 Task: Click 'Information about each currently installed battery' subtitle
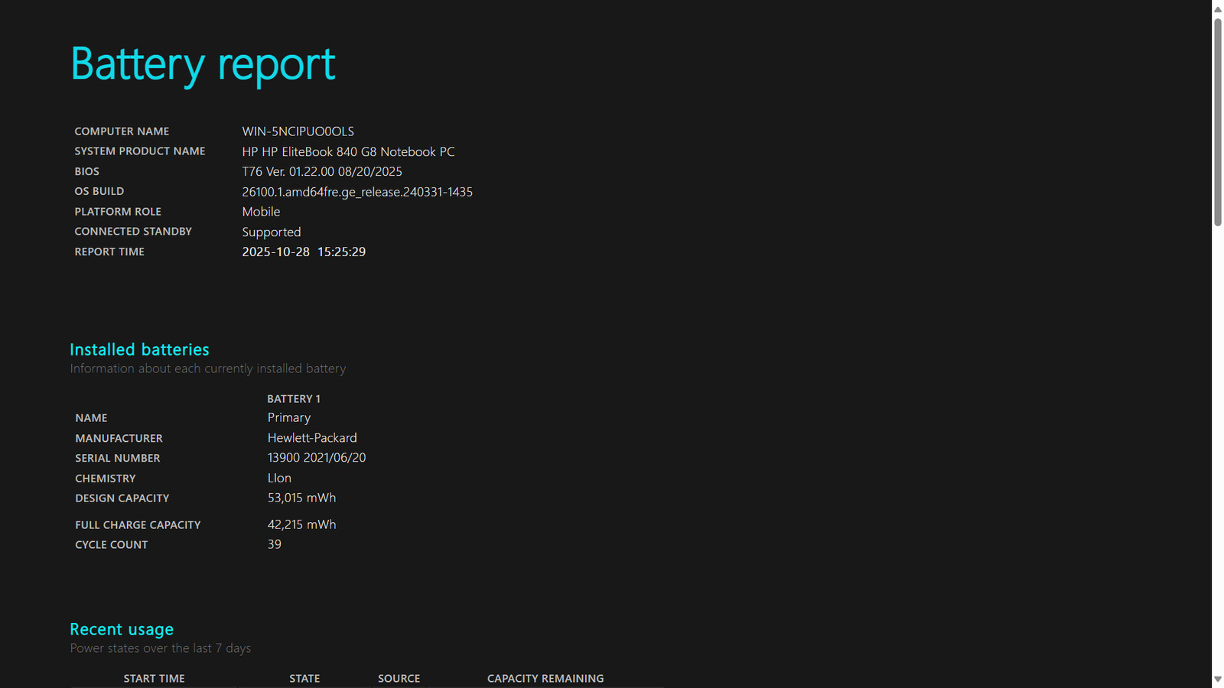[208, 368]
